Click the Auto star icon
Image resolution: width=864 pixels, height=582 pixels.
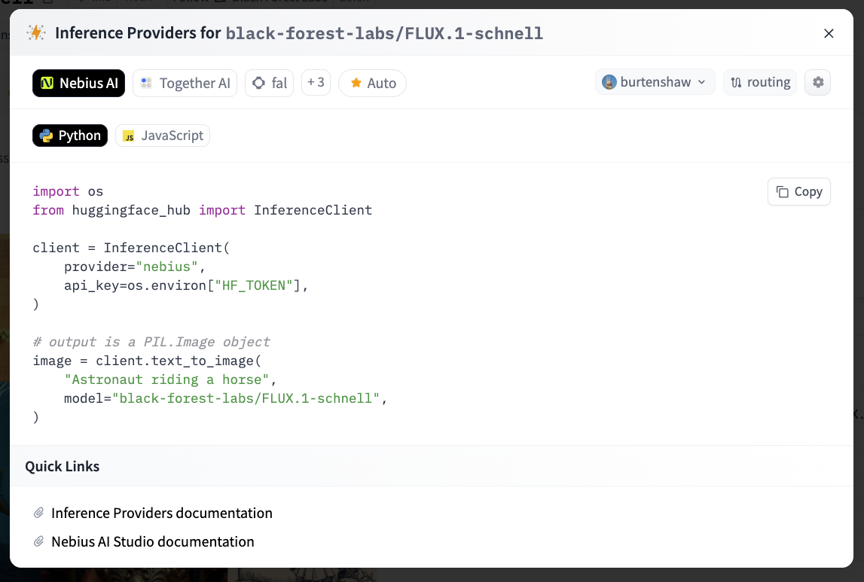(x=355, y=83)
